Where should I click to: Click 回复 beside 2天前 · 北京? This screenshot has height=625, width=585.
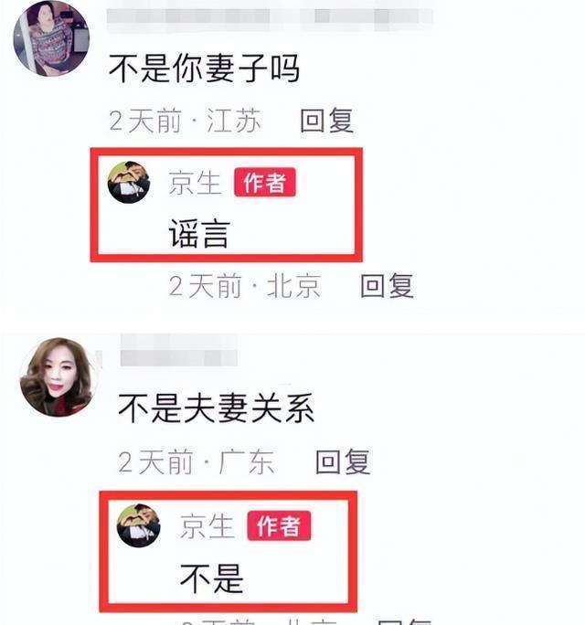tap(387, 285)
